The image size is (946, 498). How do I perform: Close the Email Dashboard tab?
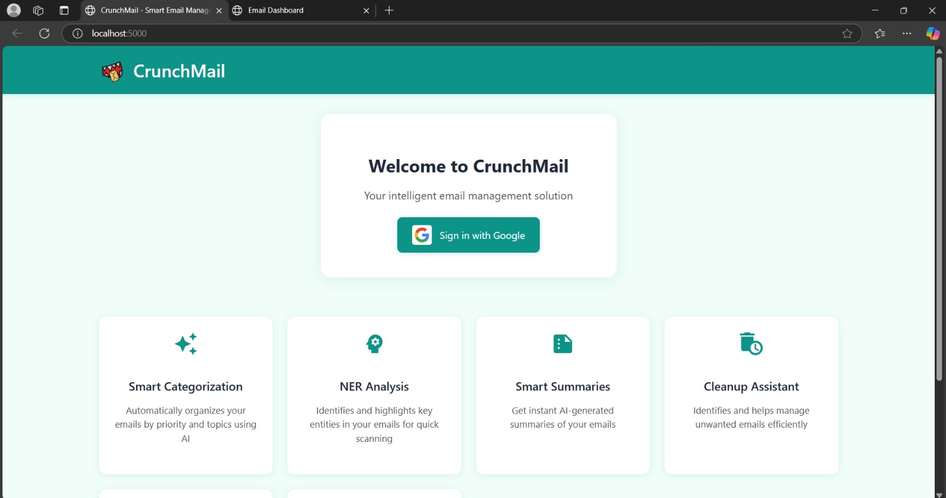click(x=367, y=11)
